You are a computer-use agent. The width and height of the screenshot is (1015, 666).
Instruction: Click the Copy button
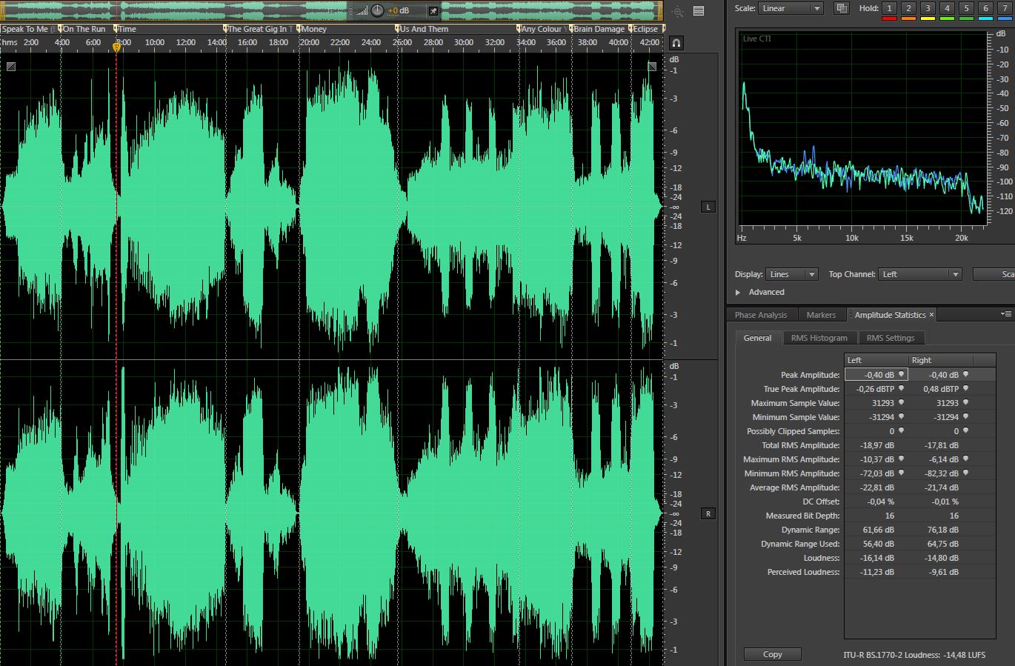click(772, 654)
